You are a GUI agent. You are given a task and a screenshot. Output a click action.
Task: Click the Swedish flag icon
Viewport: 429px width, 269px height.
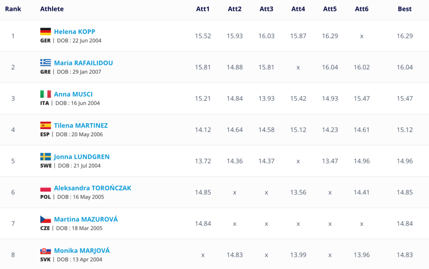pyautogui.click(x=45, y=157)
